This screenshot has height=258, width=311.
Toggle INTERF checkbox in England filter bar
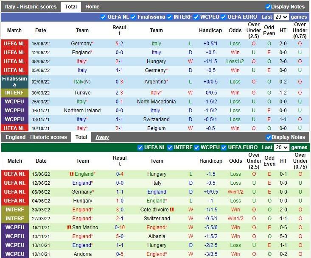[x=170, y=147]
